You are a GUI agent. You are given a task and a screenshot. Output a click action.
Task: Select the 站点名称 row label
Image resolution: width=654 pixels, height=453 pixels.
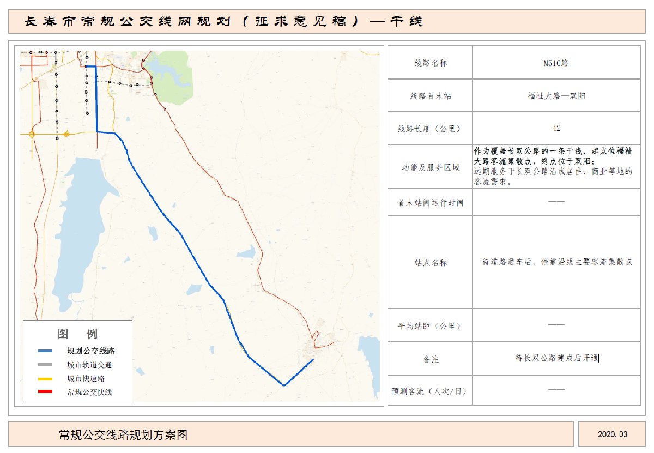tap(431, 262)
